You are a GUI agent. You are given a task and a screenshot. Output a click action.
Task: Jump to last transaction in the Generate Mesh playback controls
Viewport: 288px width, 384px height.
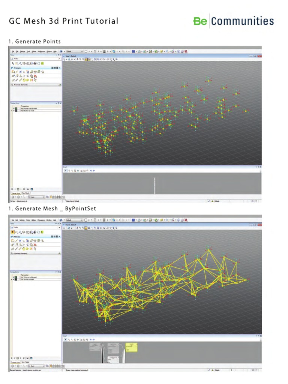tap(24, 358)
